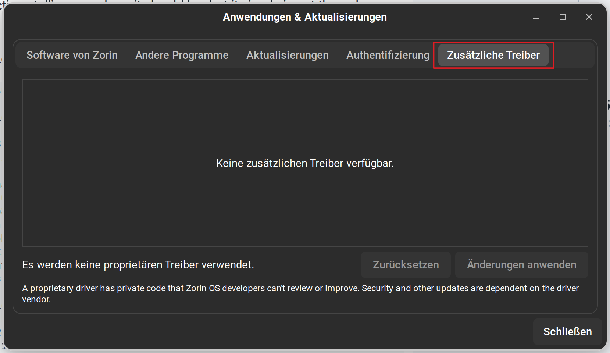Image resolution: width=610 pixels, height=353 pixels.
Task: Click empty title bar area left of title
Action: pyautogui.click(x=110, y=17)
